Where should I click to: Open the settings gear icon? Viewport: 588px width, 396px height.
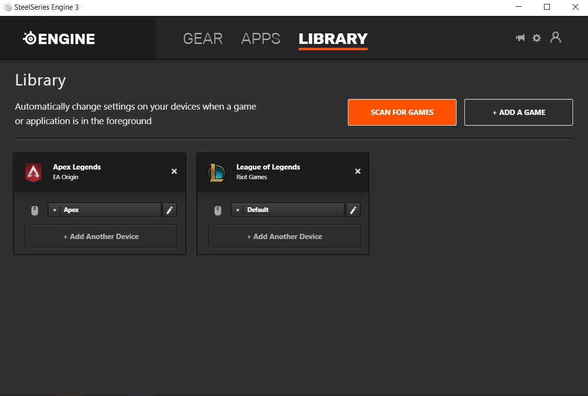[x=537, y=38]
